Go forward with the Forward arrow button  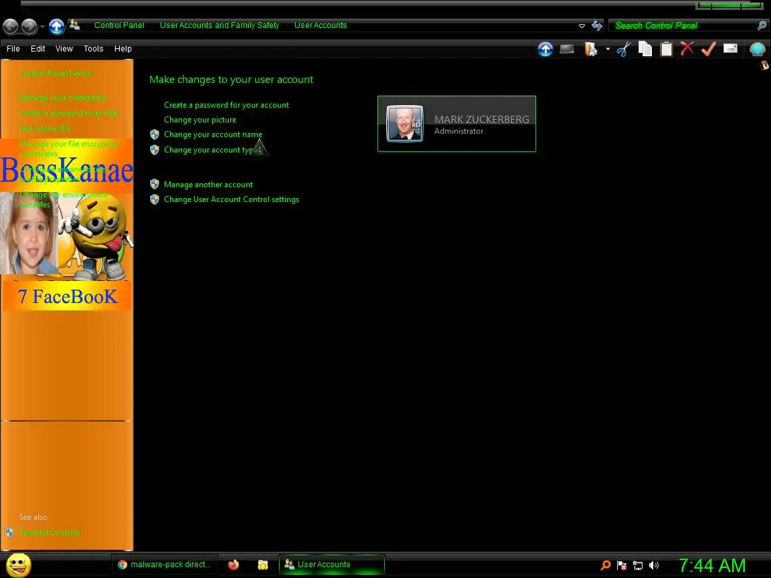(29, 26)
